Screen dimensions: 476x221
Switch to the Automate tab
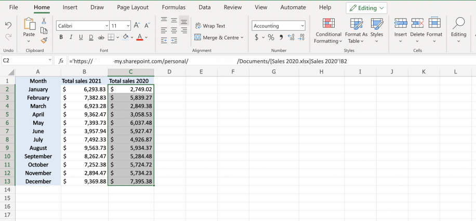[293, 7]
